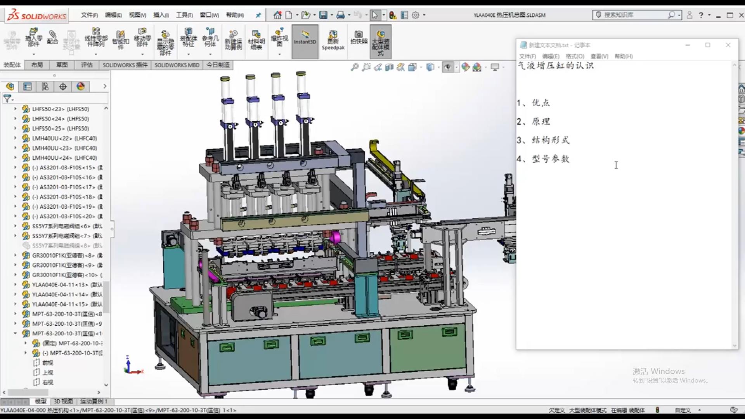Click the Edit Appearance color ball icon
This screenshot has width=745, height=419.
click(465, 67)
